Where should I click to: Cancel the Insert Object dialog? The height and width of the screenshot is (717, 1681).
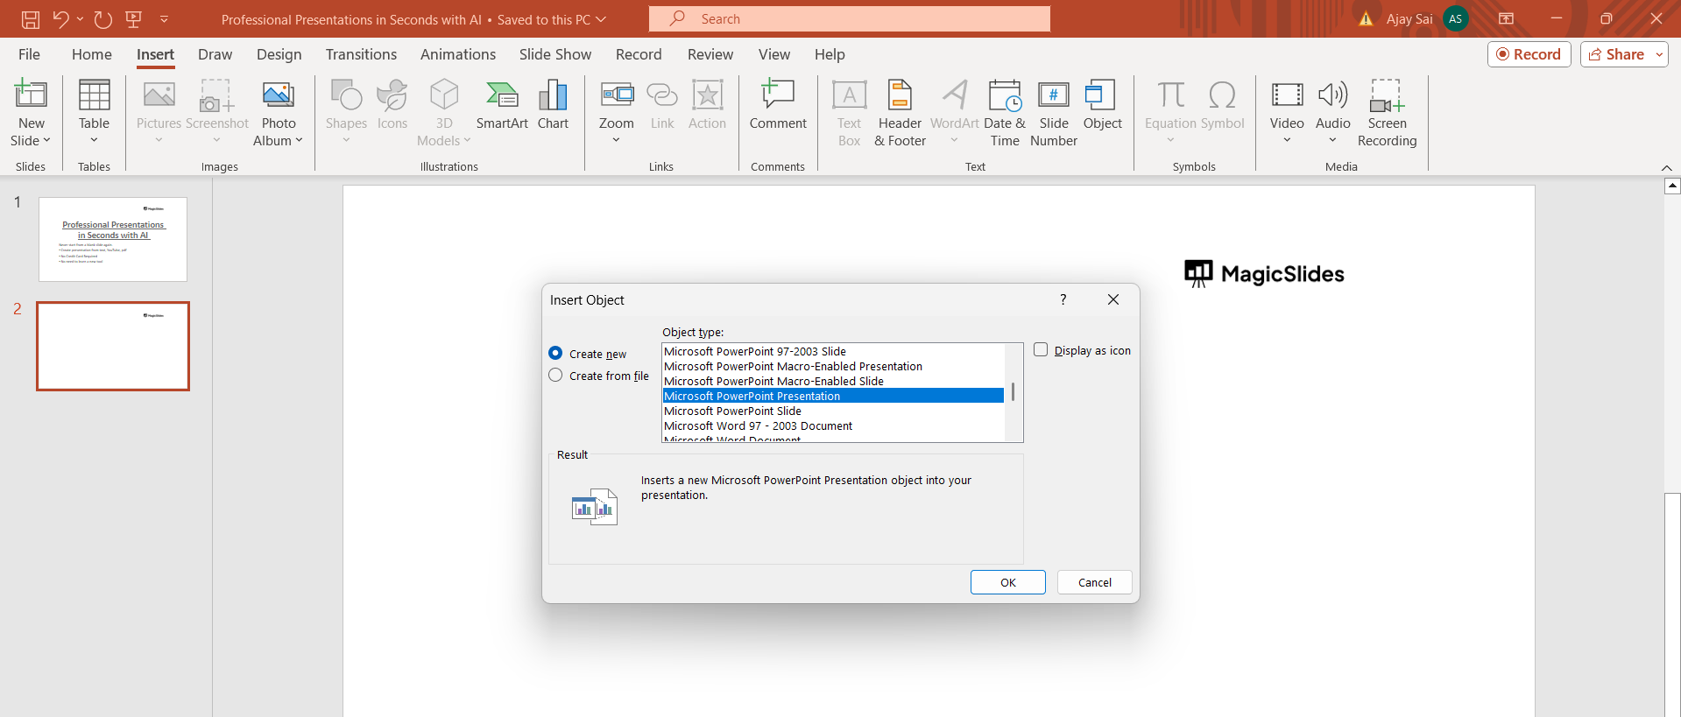[1094, 582]
